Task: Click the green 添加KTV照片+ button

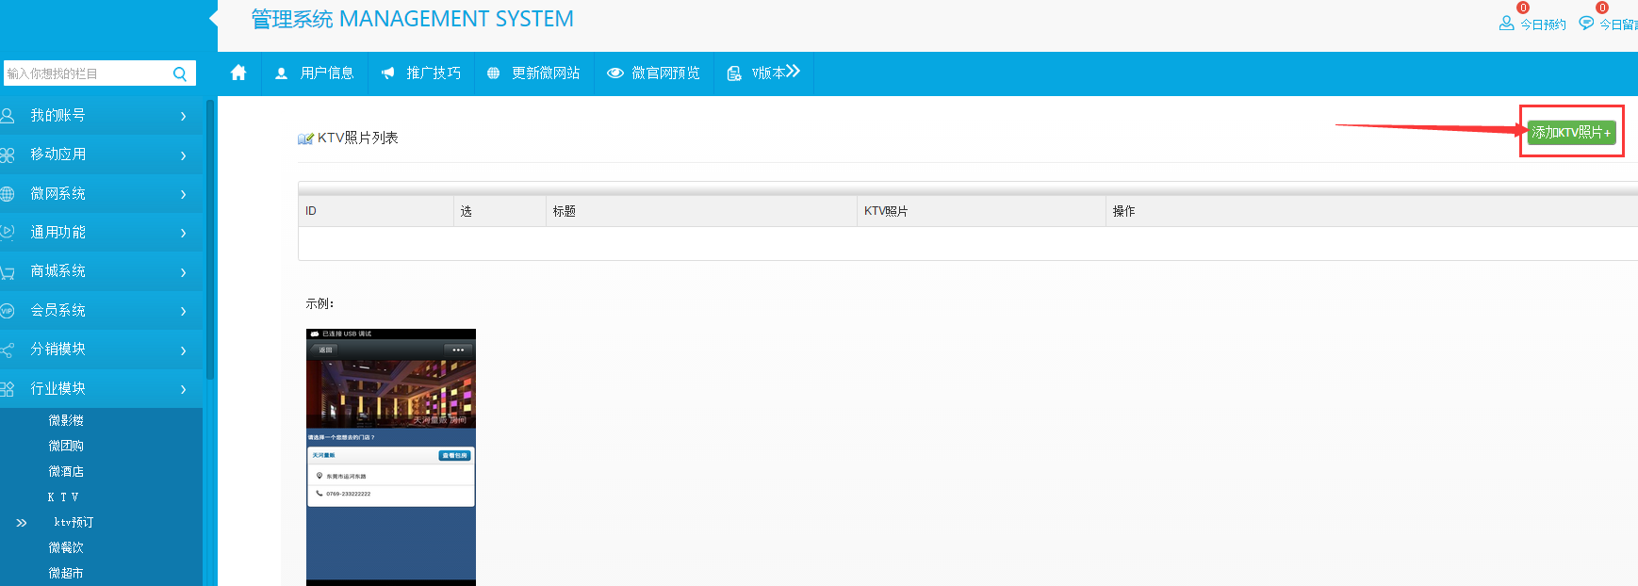Action: pyautogui.click(x=1570, y=133)
